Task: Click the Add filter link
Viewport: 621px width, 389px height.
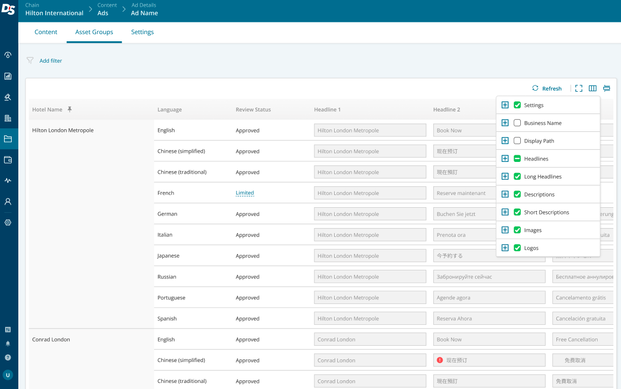Action: pos(51,61)
